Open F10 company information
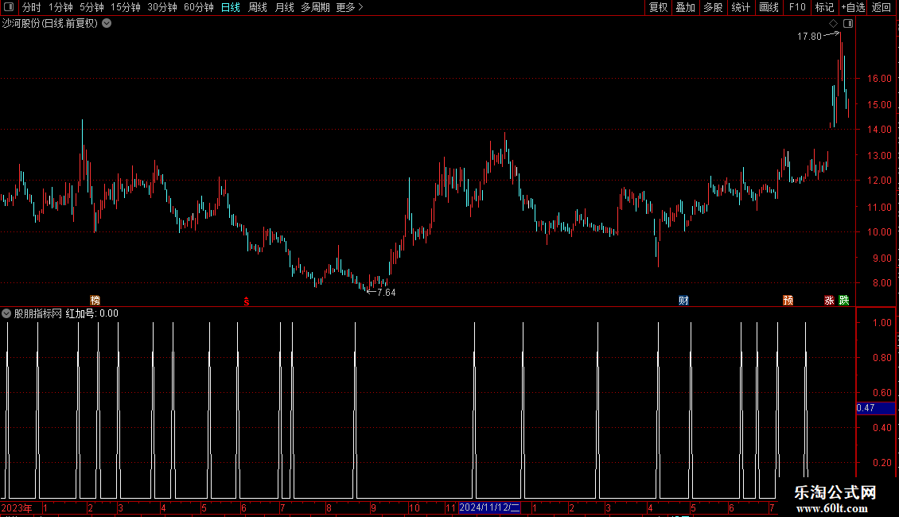This screenshot has width=899, height=517. pyautogui.click(x=797, y=7)
